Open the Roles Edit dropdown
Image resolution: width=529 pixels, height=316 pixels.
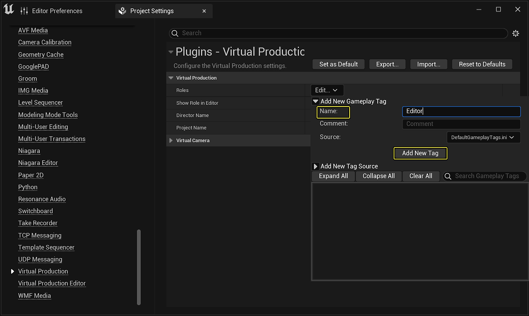click(327, 90)
